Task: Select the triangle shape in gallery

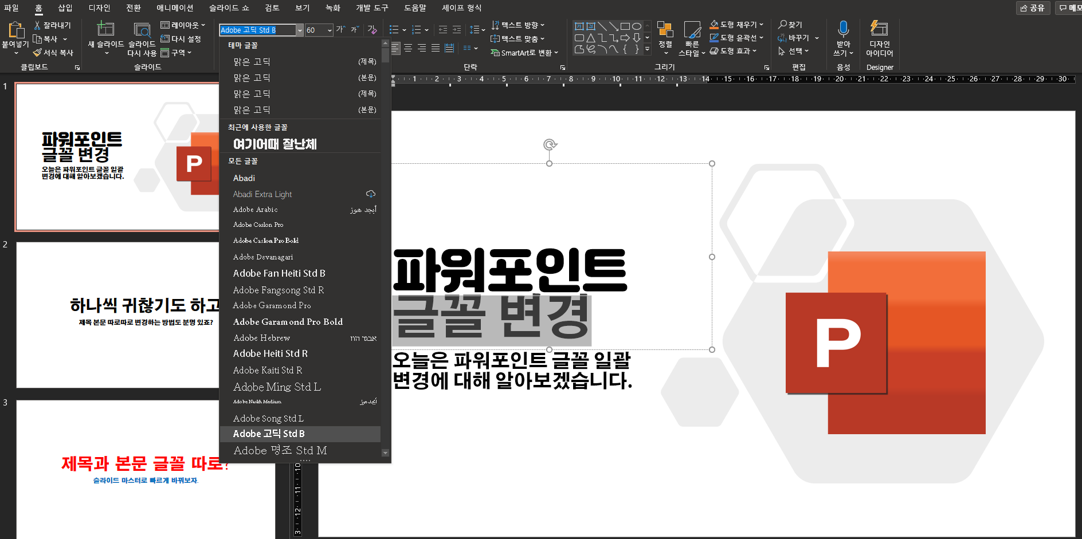Action: click(590, 38)
